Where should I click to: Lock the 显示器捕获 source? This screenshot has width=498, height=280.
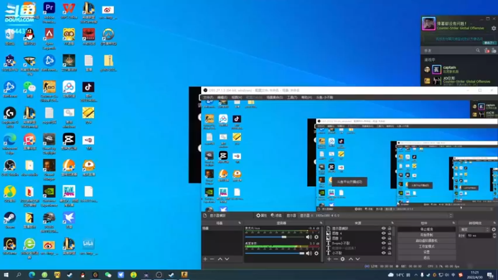(390, 228)
